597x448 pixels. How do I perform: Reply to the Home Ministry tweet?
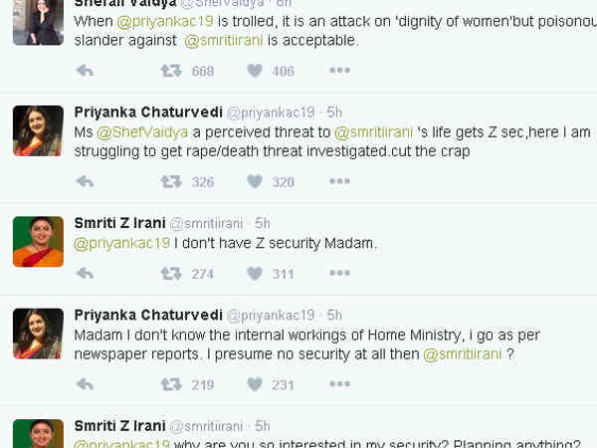pyautogui.click(x=85, y=385)
